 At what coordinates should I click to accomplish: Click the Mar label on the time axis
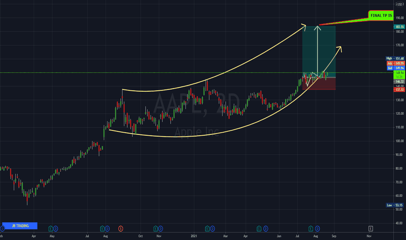tap(226, 236)
